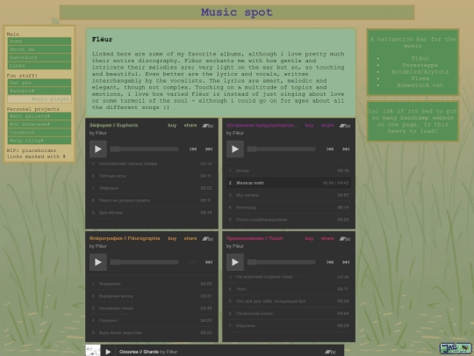
Task: Play the Touch album
Action: coord(235,262)
